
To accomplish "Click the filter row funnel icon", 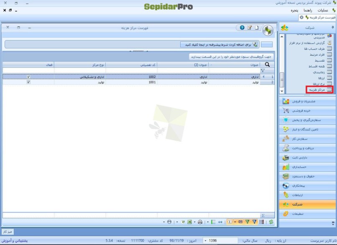I will (x=263, y=71).
